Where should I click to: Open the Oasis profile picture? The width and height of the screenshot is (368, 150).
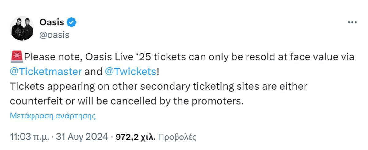[x=22, y=28]
